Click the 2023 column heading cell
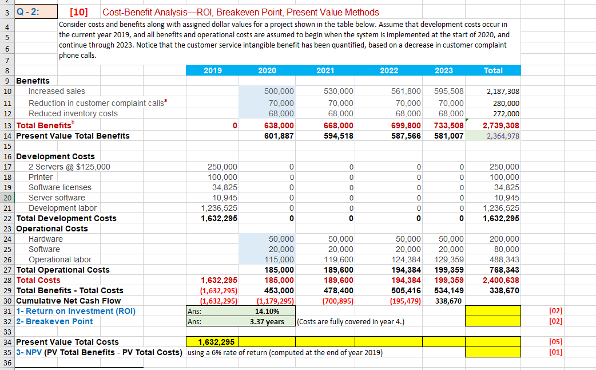Image resolution: width=596 pixels, height=370 pixels. pyautogui.click(x=444, y=70)
